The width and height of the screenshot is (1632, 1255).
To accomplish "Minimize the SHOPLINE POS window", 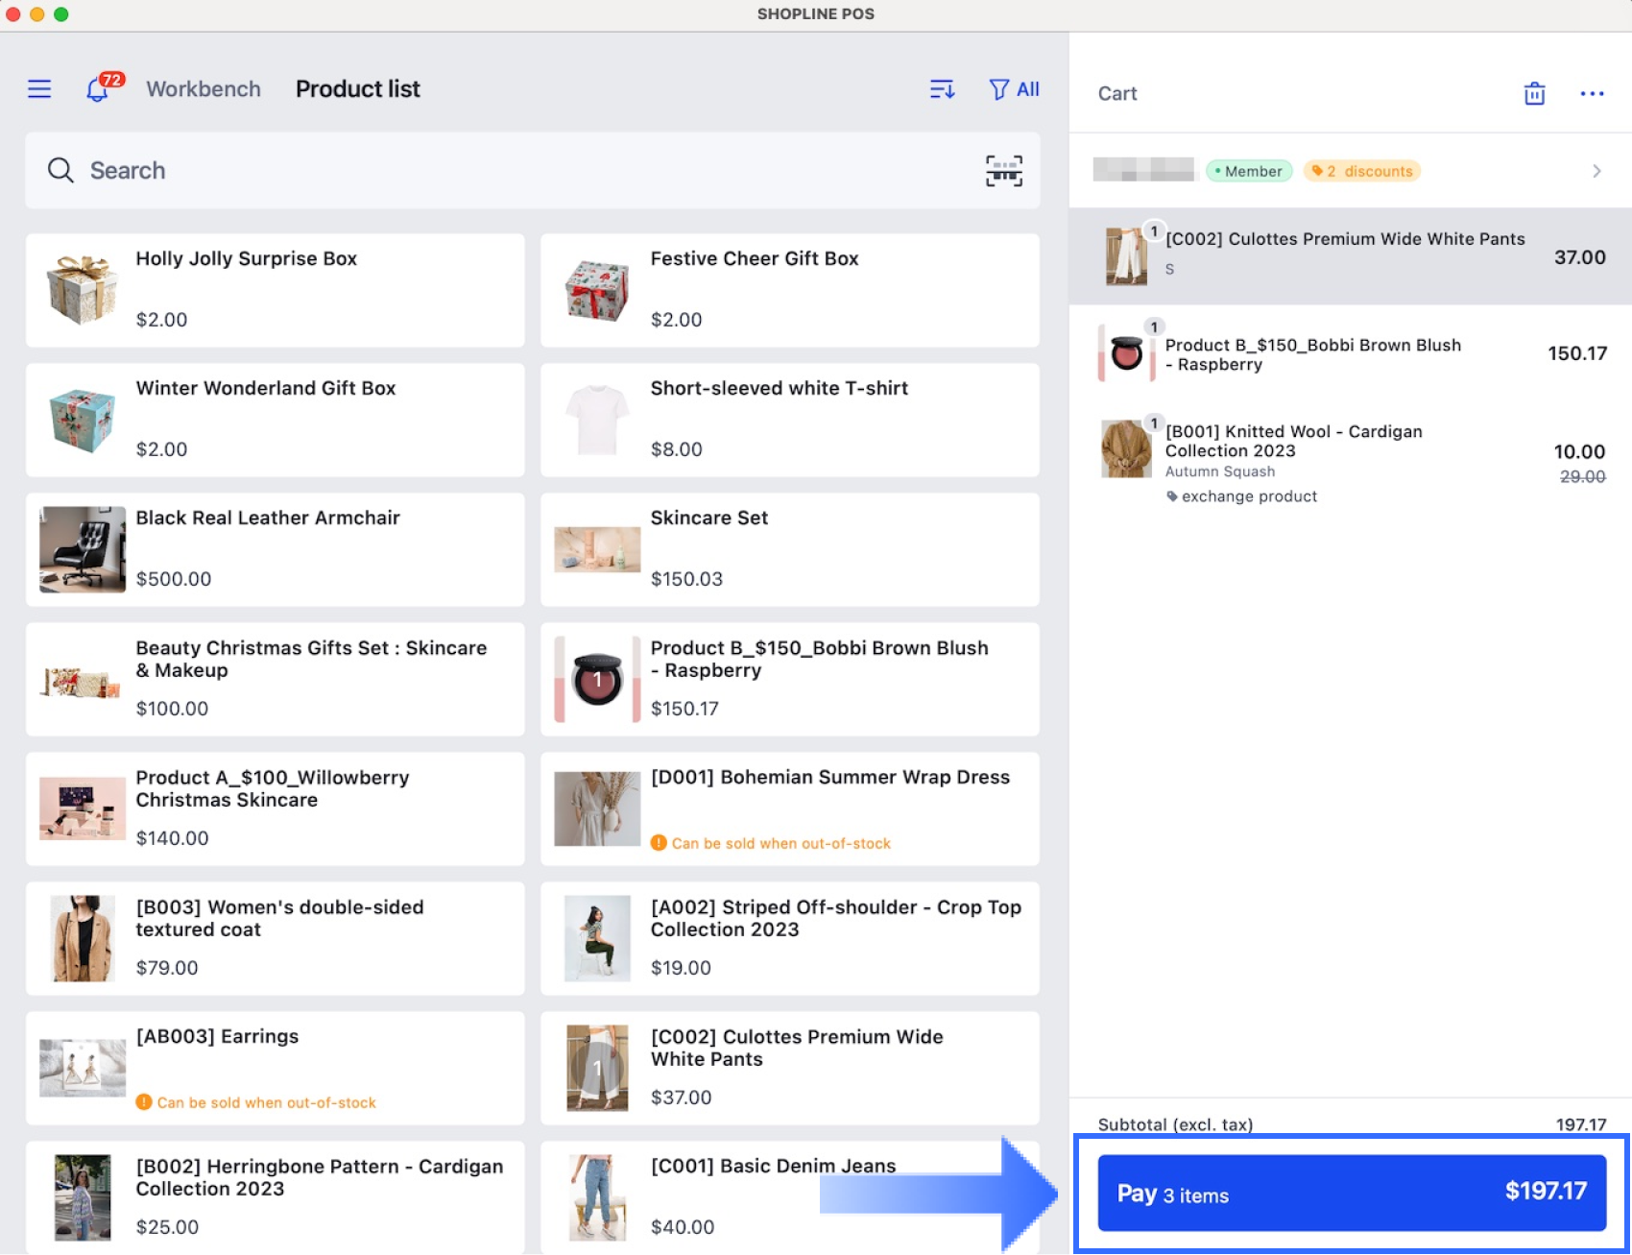I will point(37,14).
